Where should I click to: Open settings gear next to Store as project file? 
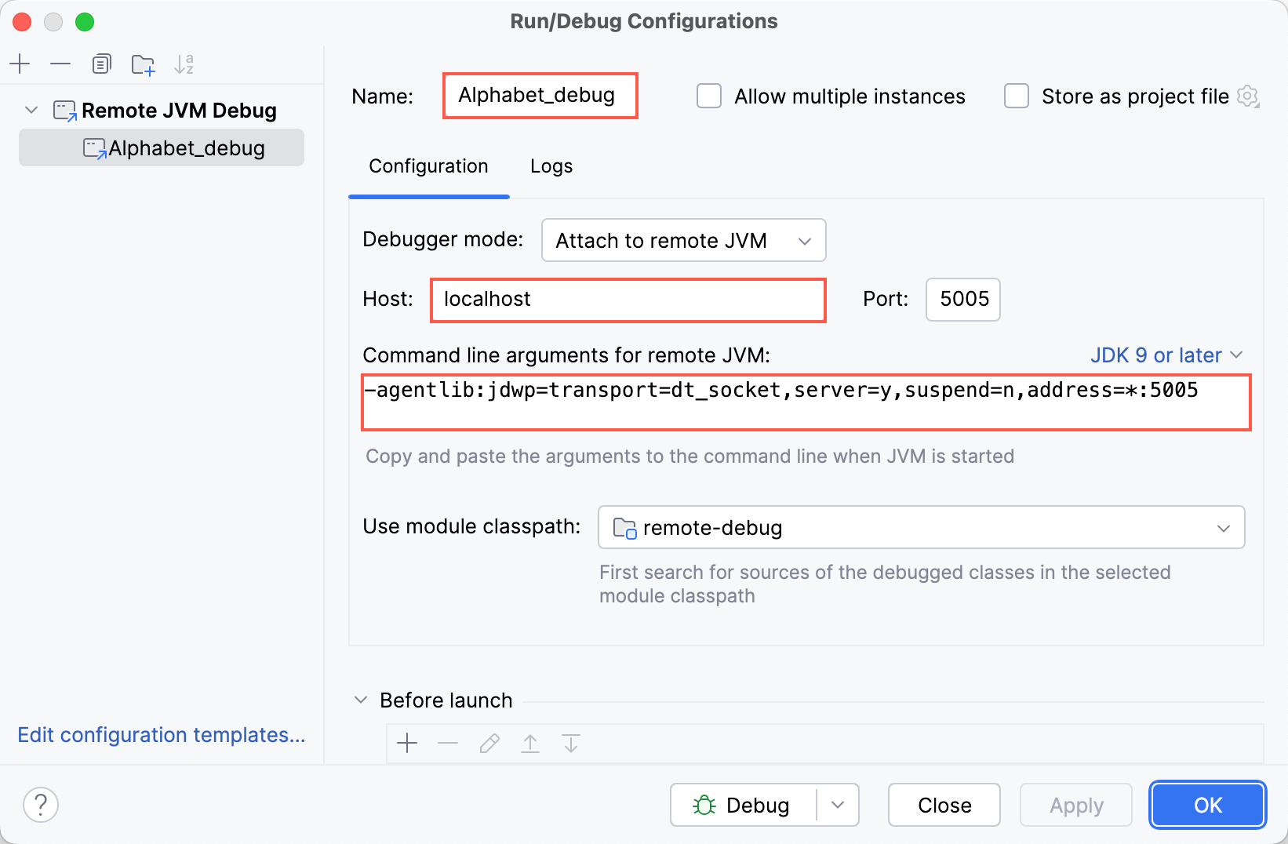click(1249, 96)
